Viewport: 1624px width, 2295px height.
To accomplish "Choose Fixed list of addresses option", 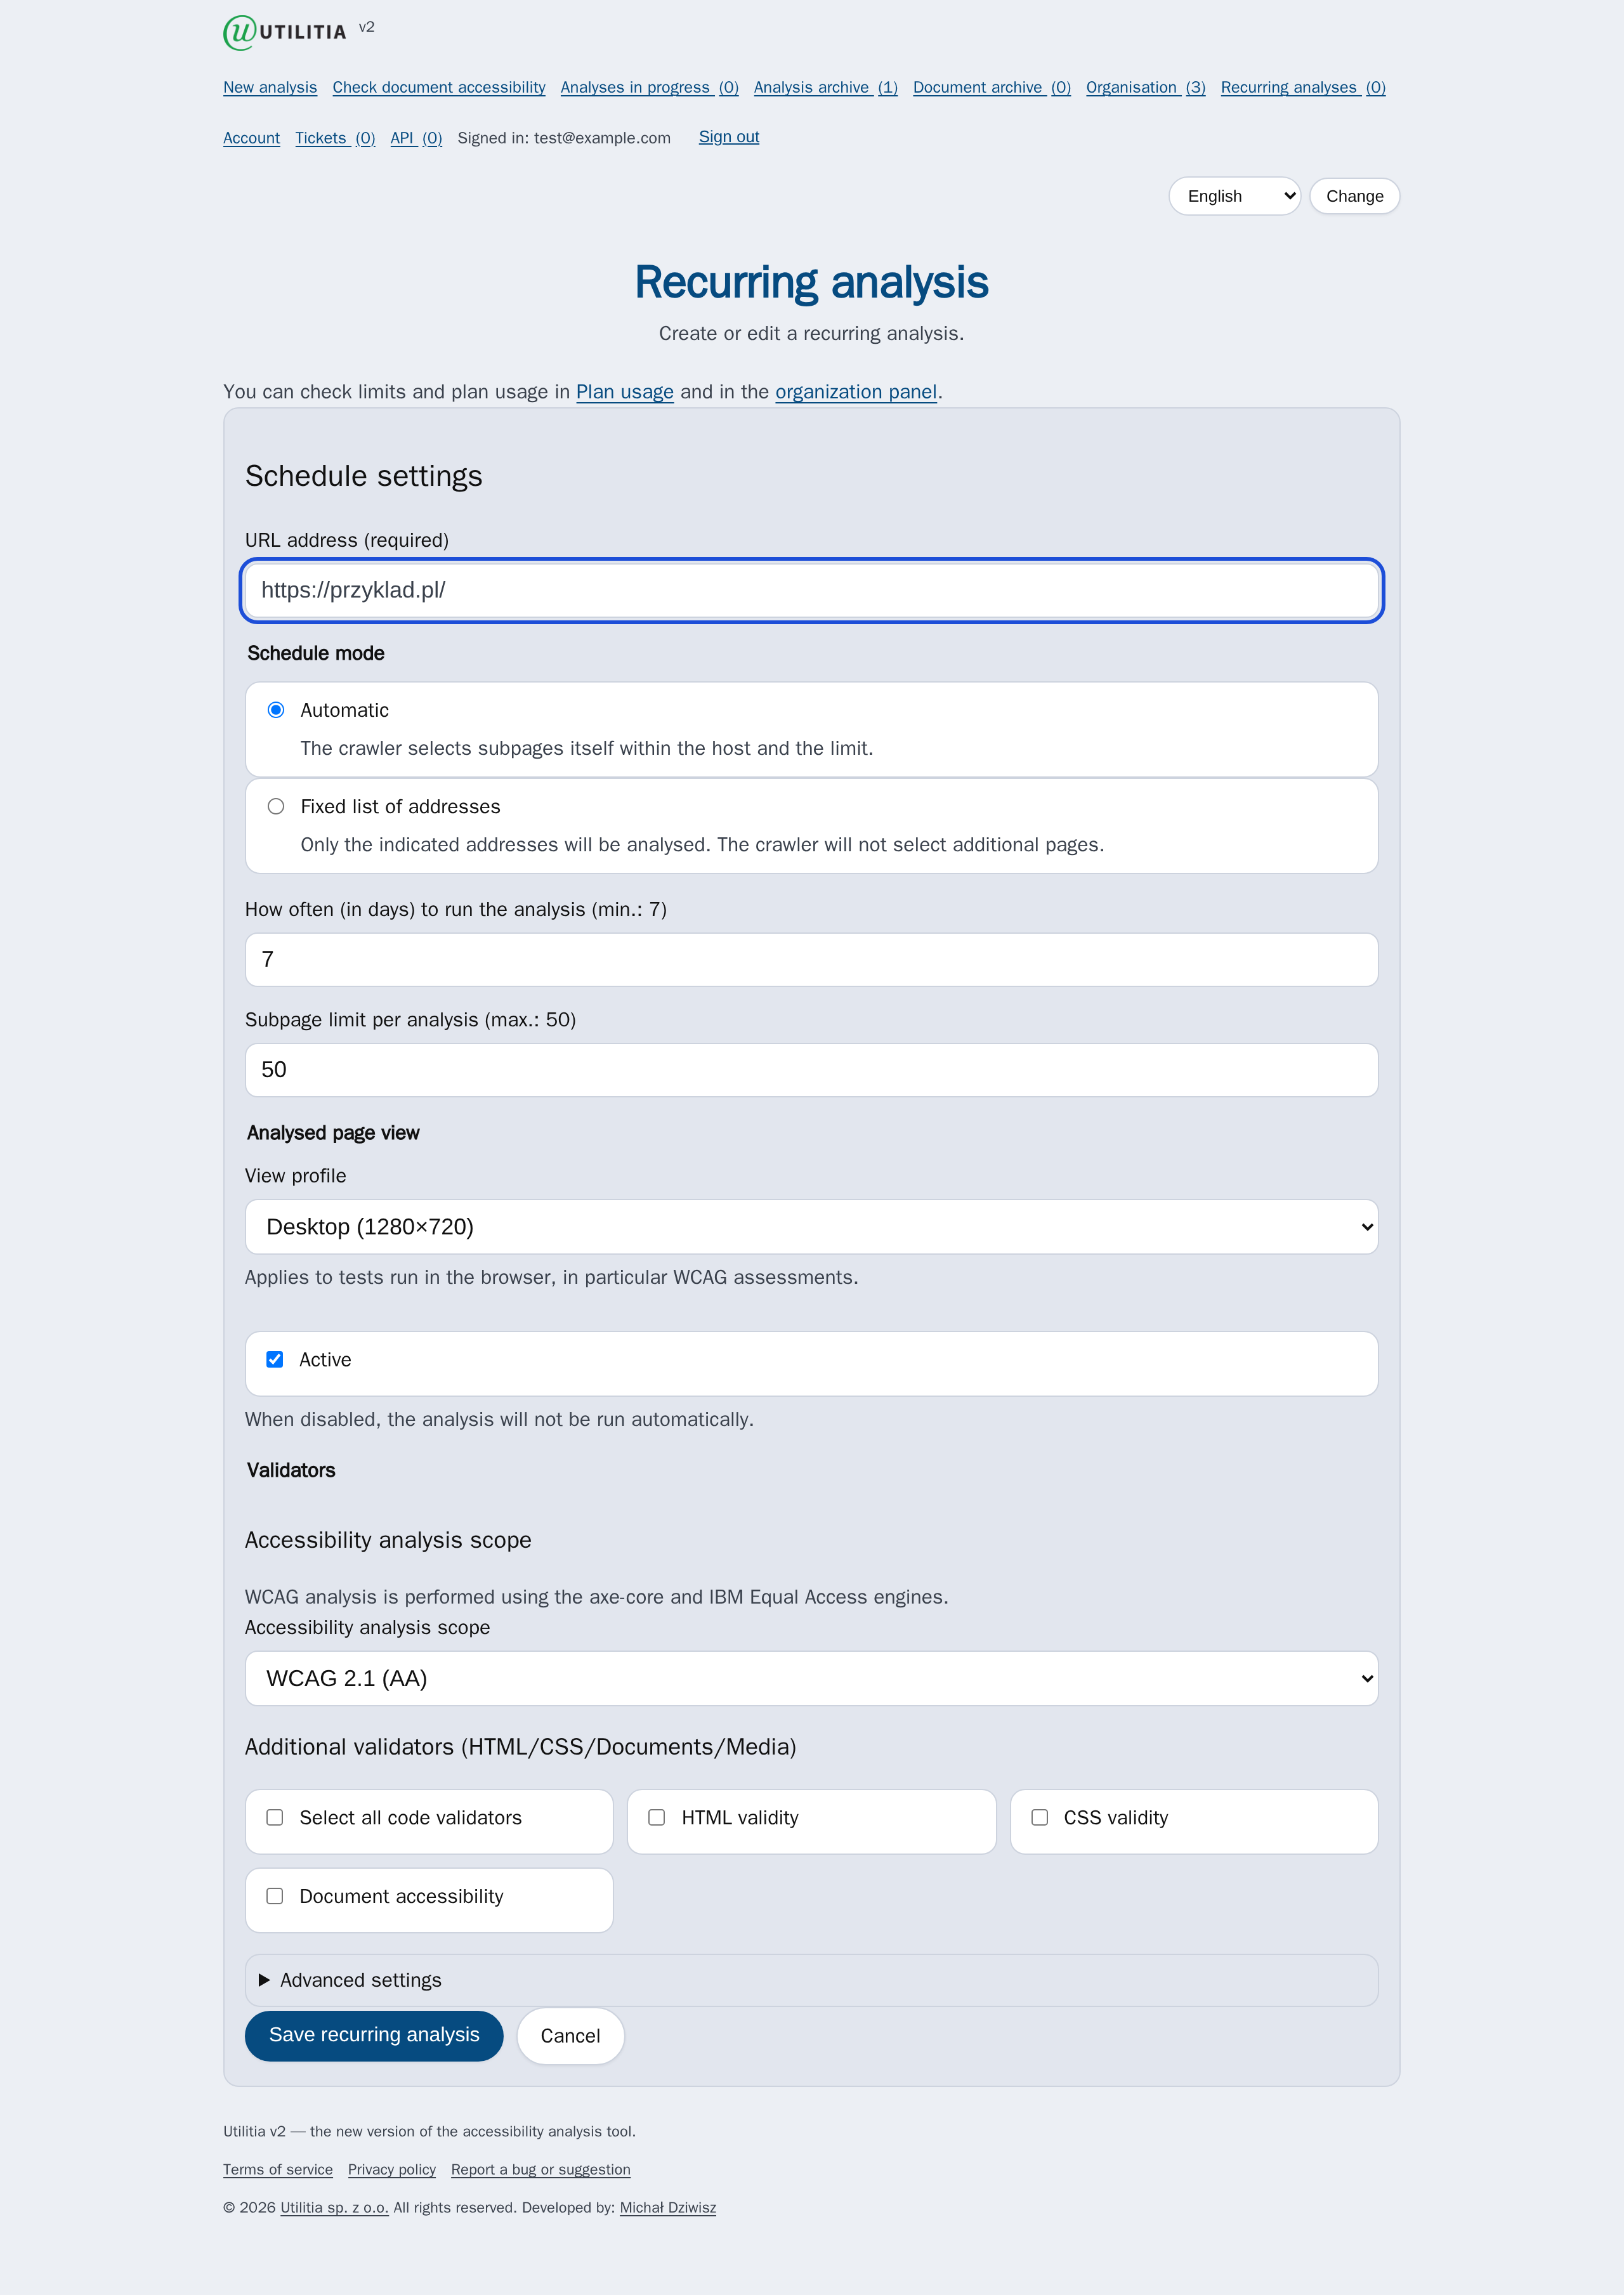I will [276, 807].
